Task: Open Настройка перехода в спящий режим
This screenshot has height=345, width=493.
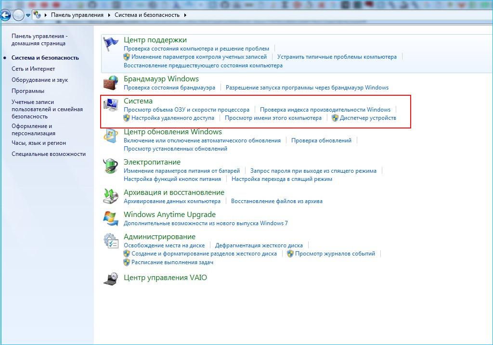Action: pyautogui.click(x=281, y=179)
